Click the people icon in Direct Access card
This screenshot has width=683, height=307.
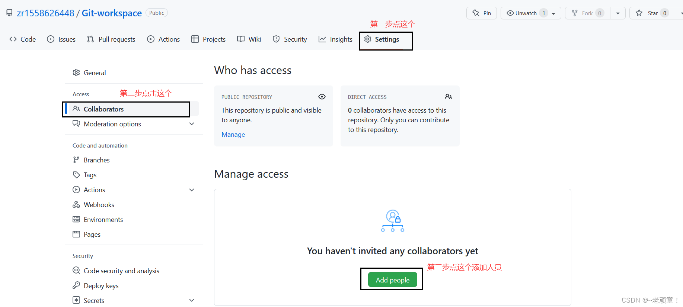[x=449, y=97]
